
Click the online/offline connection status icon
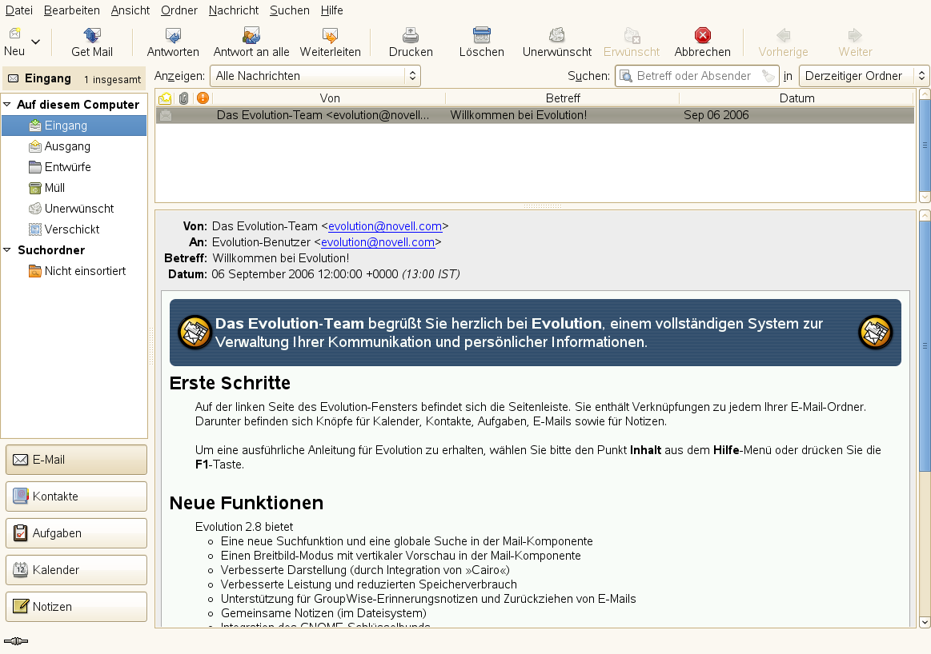coord(16,640)
